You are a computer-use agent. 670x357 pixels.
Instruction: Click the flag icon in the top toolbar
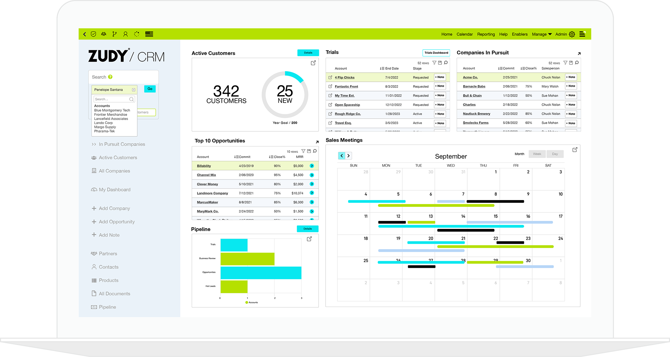pyautogui.click(x=149, y=34)
